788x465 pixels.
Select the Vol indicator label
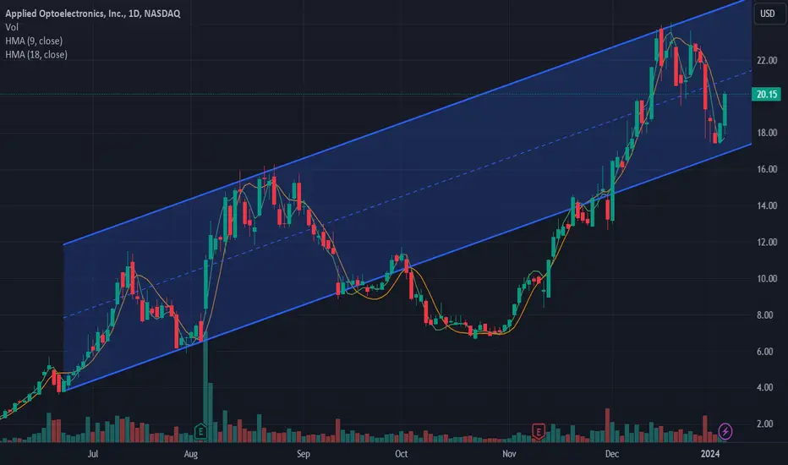12,27
